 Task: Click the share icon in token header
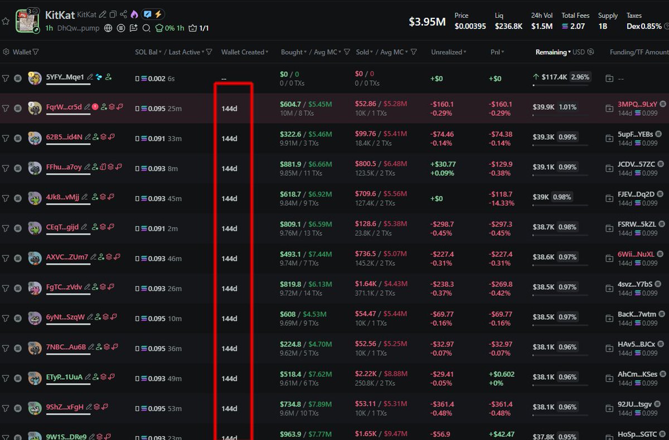[123, 14]
